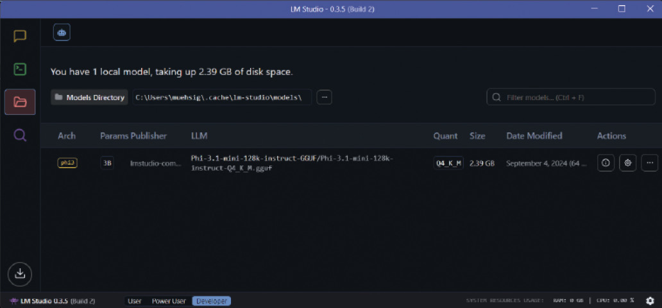The width and height of the screenshot is (662, 308).
Task: Sort by Publisher column header
Action: point(149,135)
